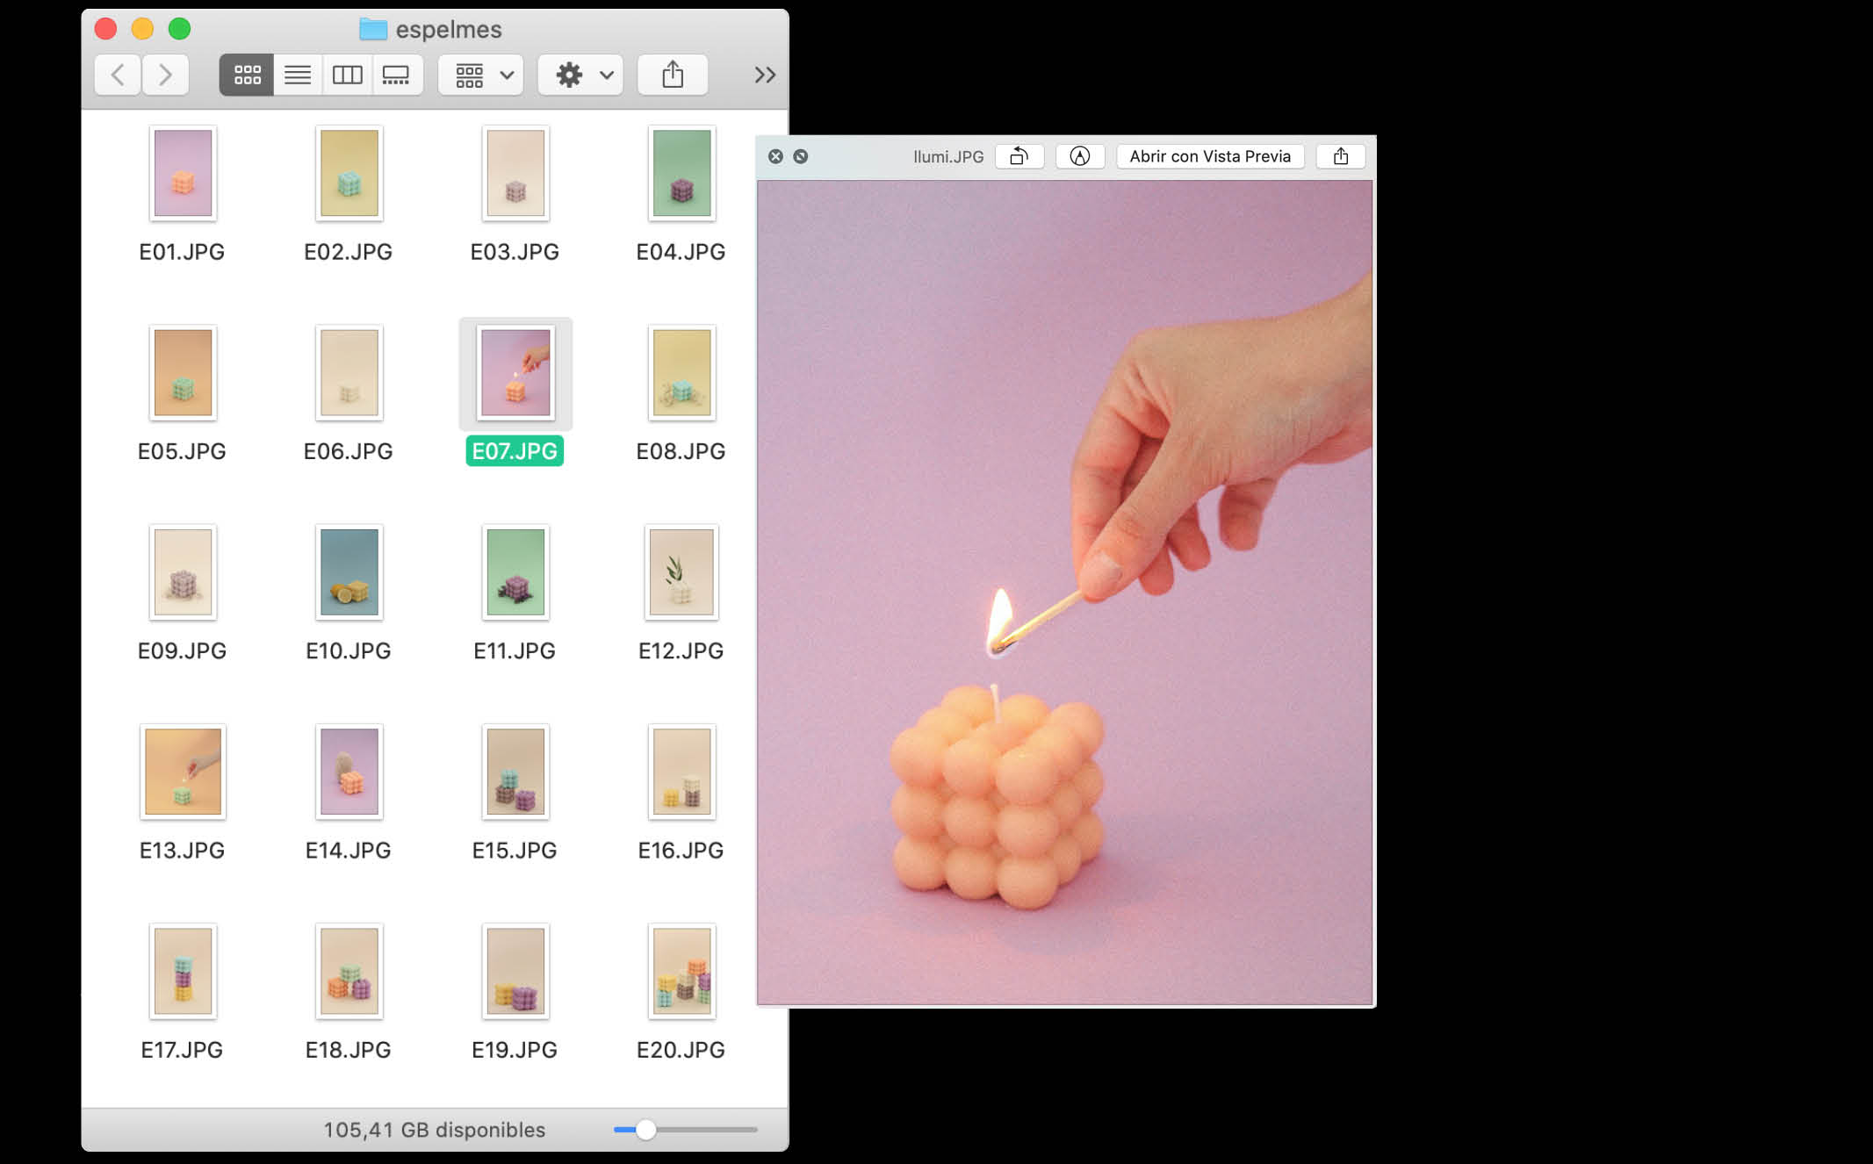The height and width of the screenshot is (1164, 1873).
Task: Go forward in Finder navigation
Action: point(165,75)
